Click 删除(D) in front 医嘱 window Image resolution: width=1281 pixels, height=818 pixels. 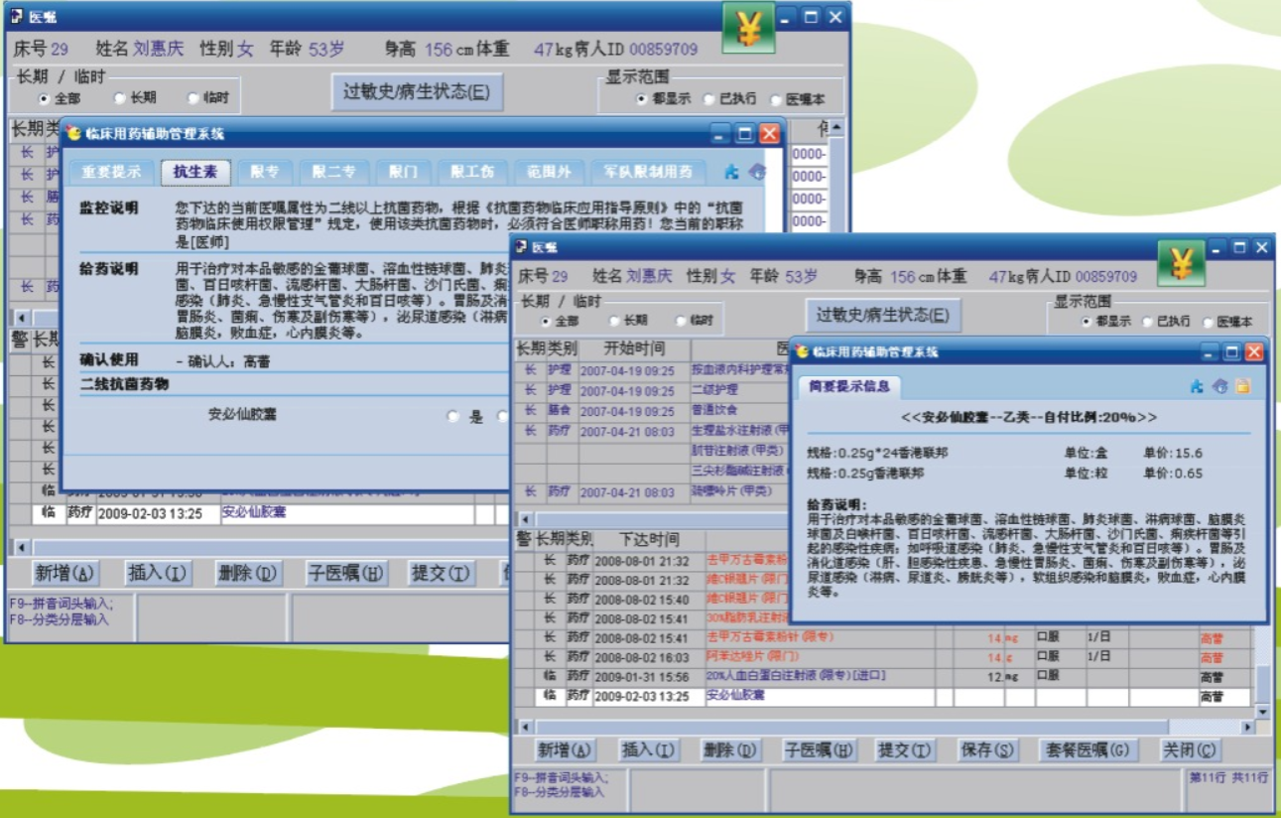tap(729, 750)
